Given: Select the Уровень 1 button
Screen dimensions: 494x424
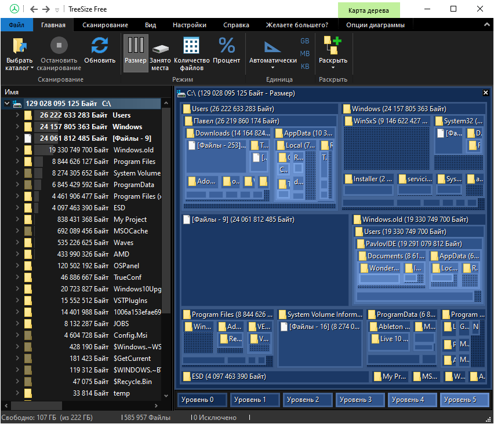Looking at the screenshot, I should point(255,400).
